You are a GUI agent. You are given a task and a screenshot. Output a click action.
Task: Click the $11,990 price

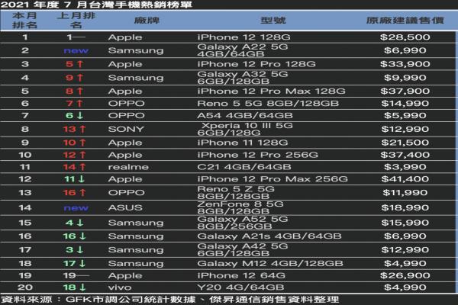(405, 193)
